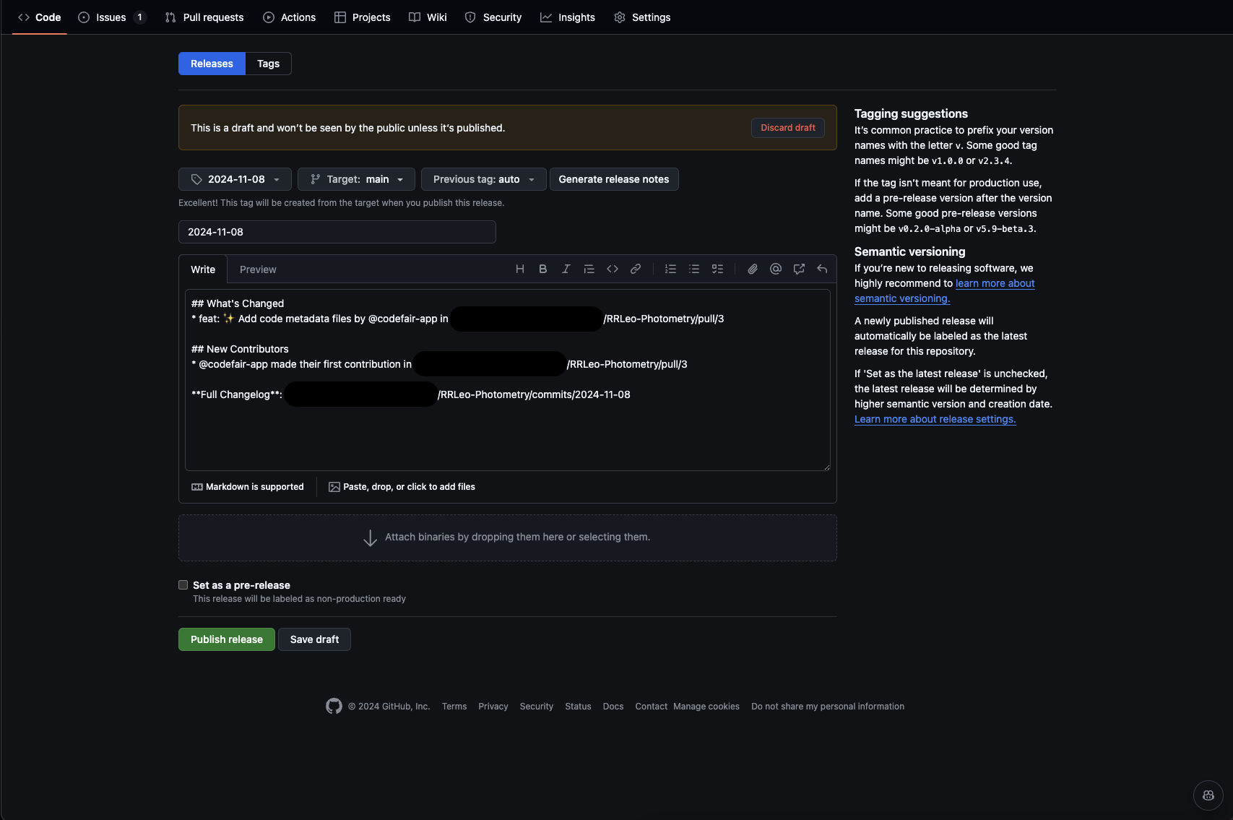
Task: Open the Code tab
Action: coord(40,17)
